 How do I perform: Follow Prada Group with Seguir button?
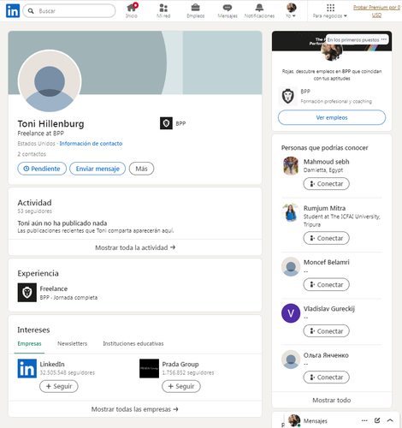tap(181, 386)
